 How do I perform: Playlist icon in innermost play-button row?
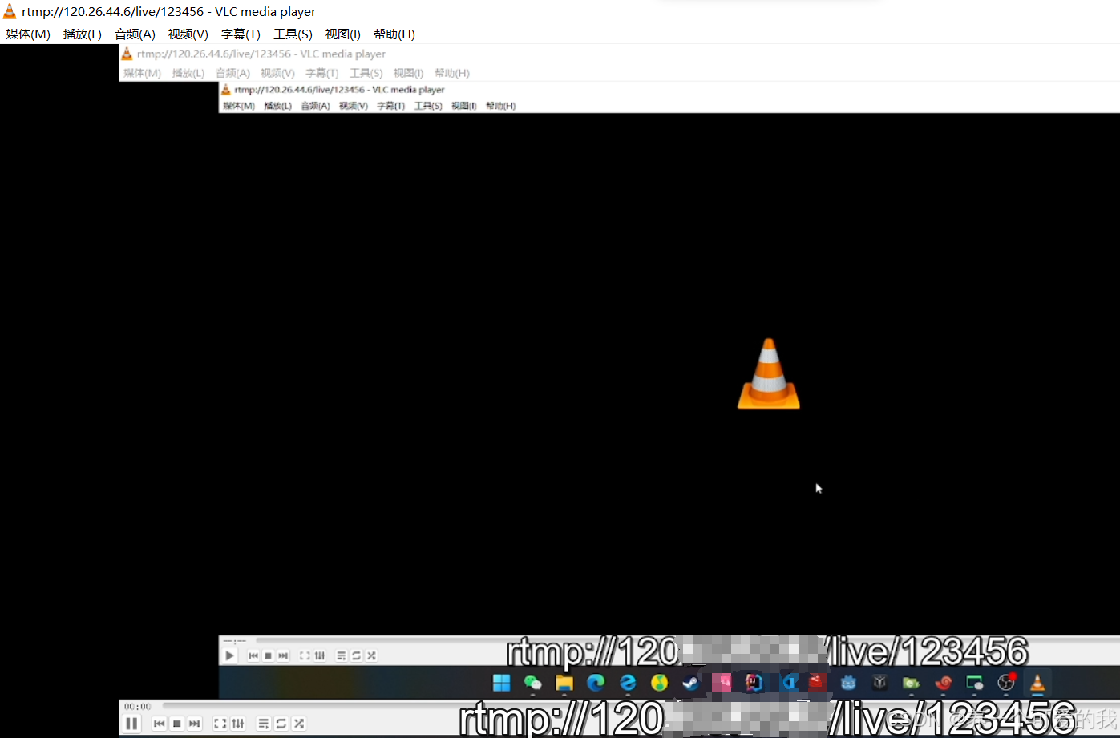(342, 655)
